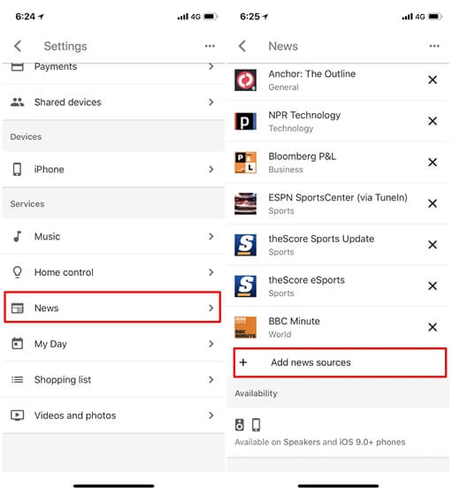Select the Anchor: The Outline title
The height and width of the screenshot is (495, 452).
tap(312, 73)
